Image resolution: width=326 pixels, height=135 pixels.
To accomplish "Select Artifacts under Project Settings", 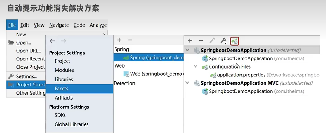I will (63, 98).
